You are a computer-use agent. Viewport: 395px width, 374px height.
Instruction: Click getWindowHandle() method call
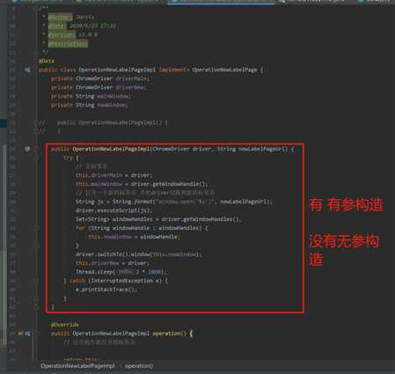coord(180,184)
